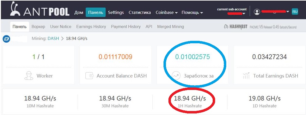Open the Earnings History tab
The image size is (306, 115).
point(91,27)
